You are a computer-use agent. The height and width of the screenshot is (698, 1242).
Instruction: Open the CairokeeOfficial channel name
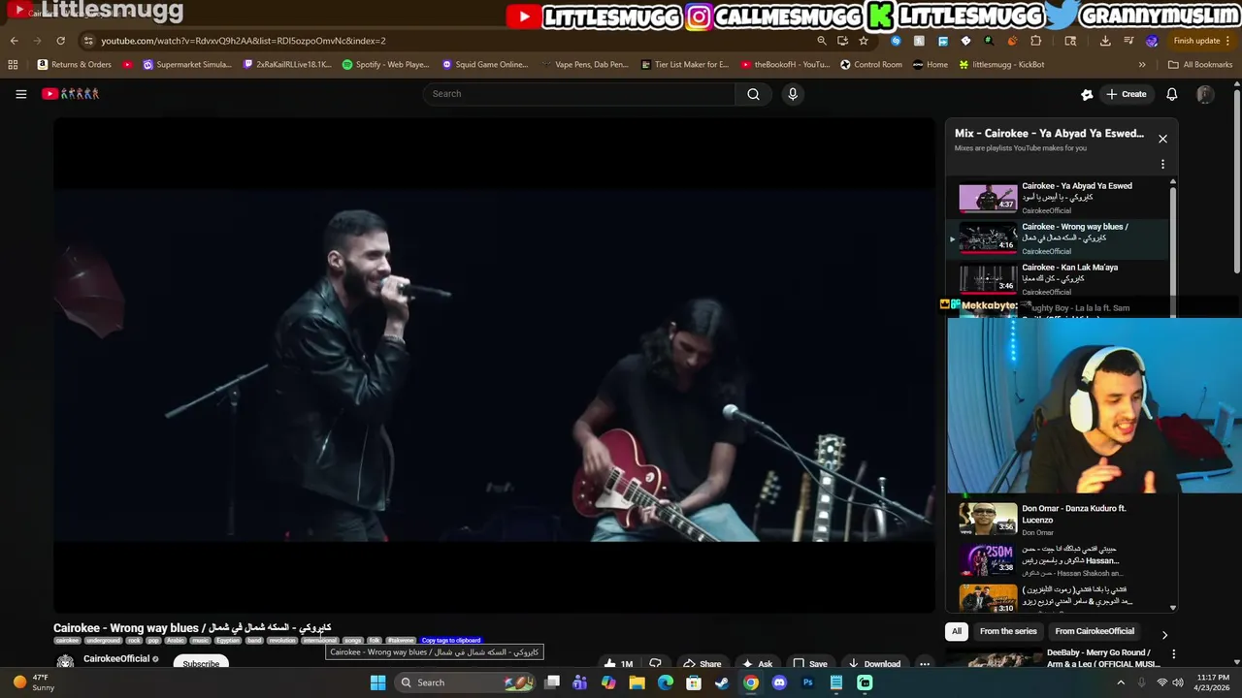[116, 659]
